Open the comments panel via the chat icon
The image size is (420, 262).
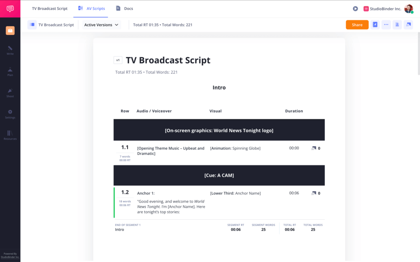[x=408, y=25]
